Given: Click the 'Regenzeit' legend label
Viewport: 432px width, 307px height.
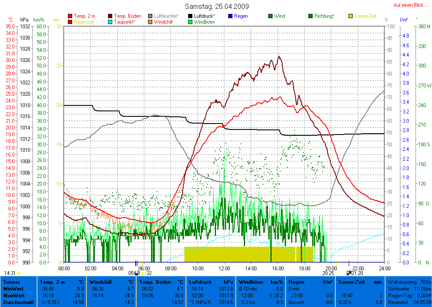Looking at the screenshot, I should coord(84,22).
